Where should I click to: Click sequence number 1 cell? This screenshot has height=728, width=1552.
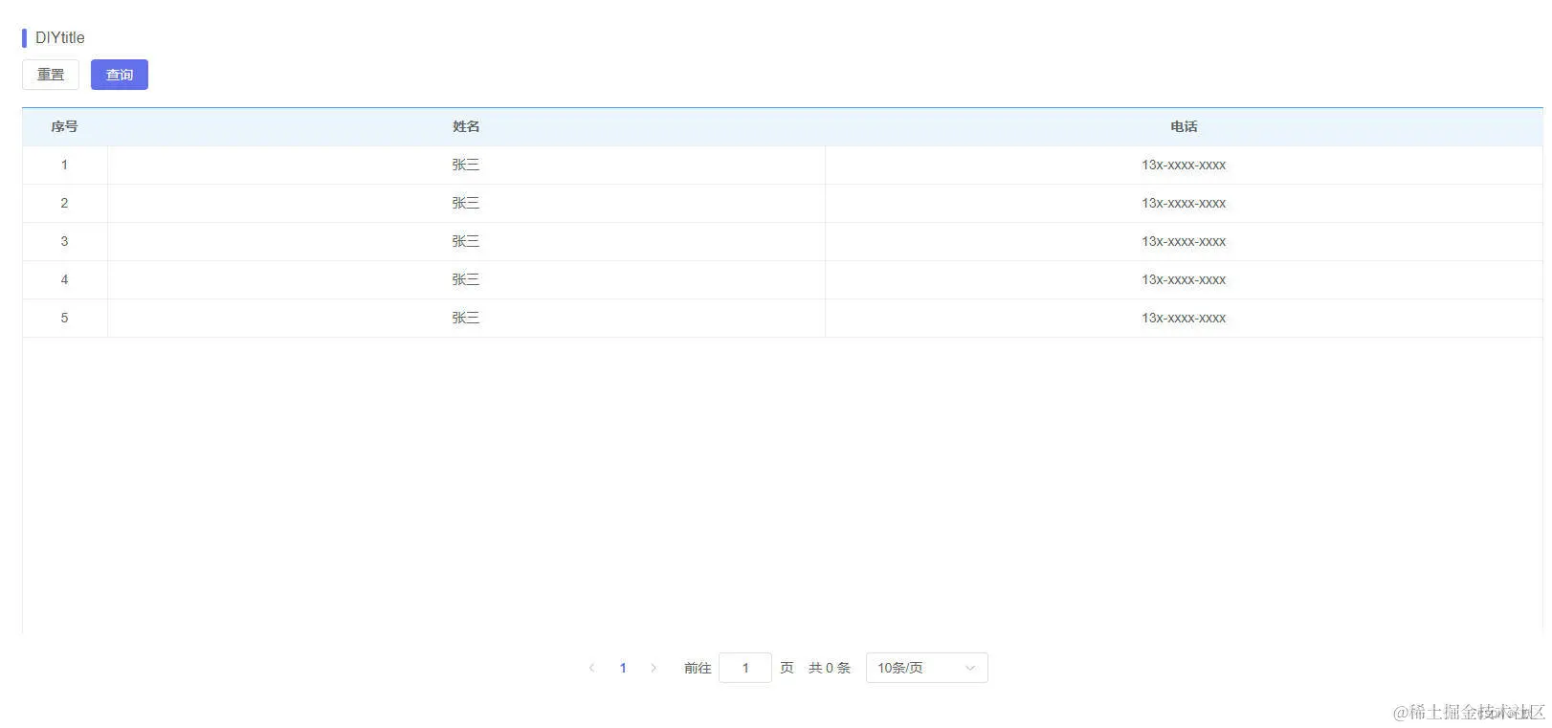click(x=64, y=165)
